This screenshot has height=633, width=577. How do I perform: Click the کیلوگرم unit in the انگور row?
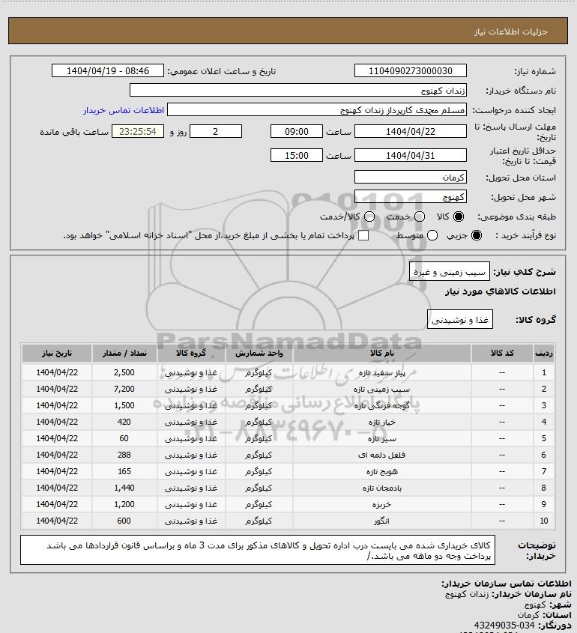click(259, 521)
